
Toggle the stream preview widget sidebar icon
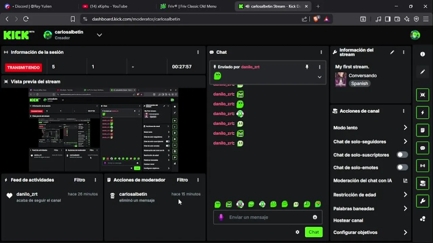[x=423, y=95]
